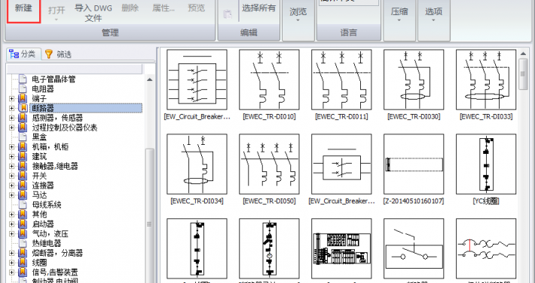Expand the 断路器 node
The height and width of the screenshot is (283, 535).
tap(12, 109)
